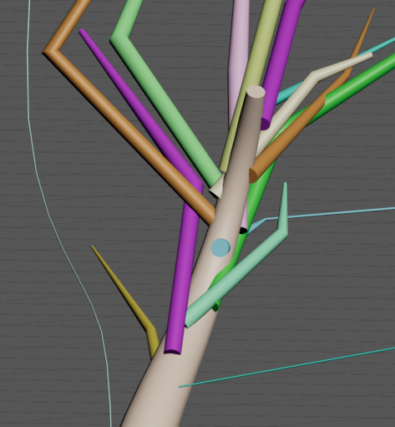
Task: Click the flat top cap of trunk
Action: point(256,92)
